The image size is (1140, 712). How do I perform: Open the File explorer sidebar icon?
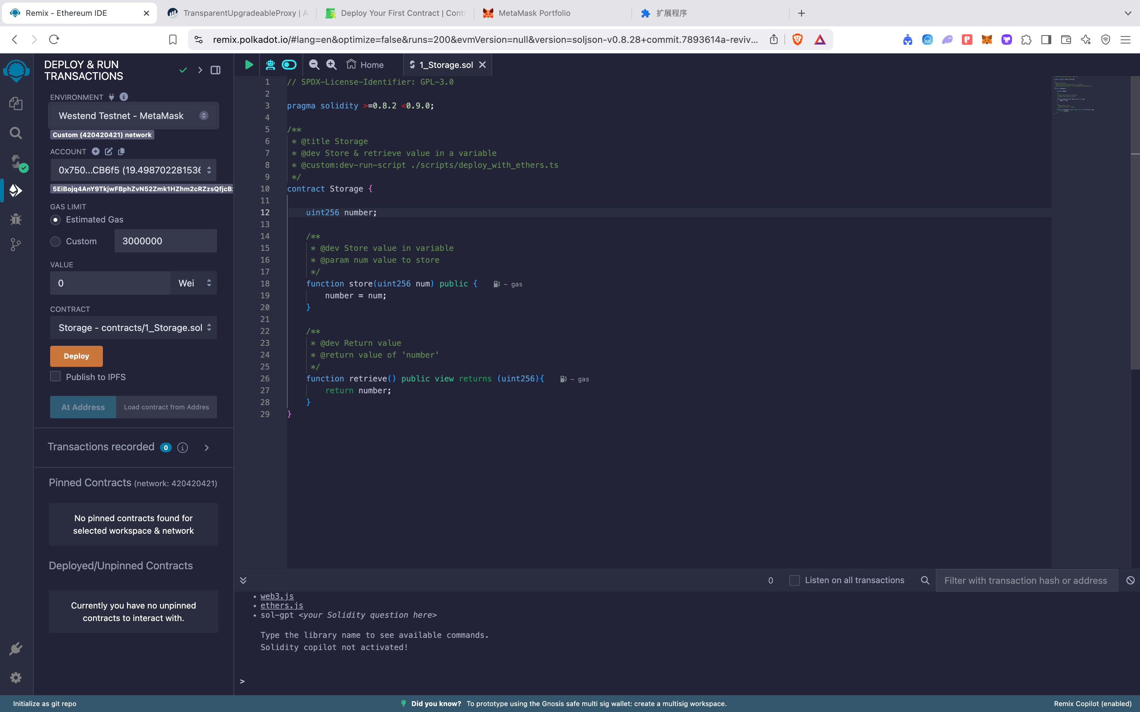point(16,104)
